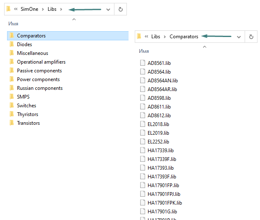Viewport: 260px width, 220px height.
Task: Select the SMPS folder
Action: (x=23, y=97)
